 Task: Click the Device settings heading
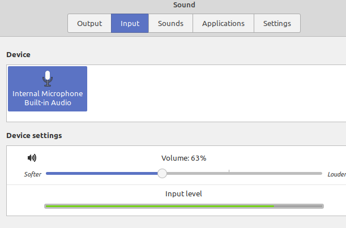click(34, 135)
